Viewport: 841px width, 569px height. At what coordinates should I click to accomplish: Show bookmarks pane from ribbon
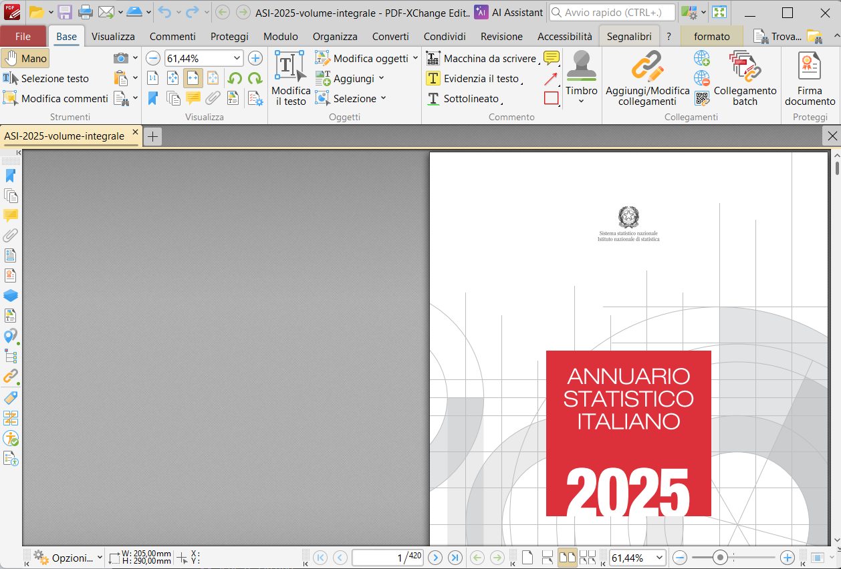tap(152, 98)
